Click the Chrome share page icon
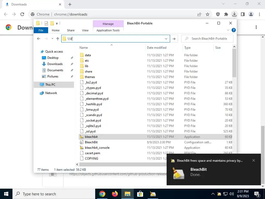Image resolution: width=265 pixels, height=199 pixels. pyautogui.click(x=199, y=15)
